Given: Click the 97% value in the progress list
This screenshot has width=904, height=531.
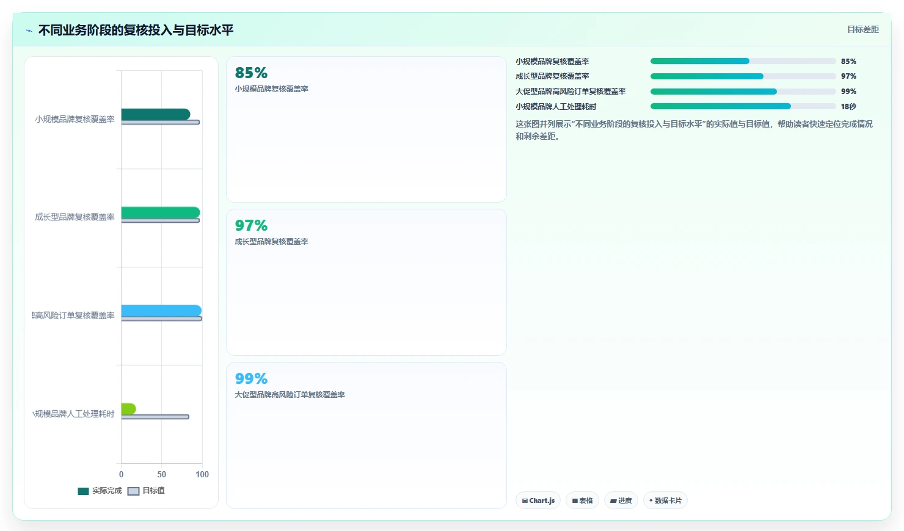Looking at the screenshot, I should point(848,76).
